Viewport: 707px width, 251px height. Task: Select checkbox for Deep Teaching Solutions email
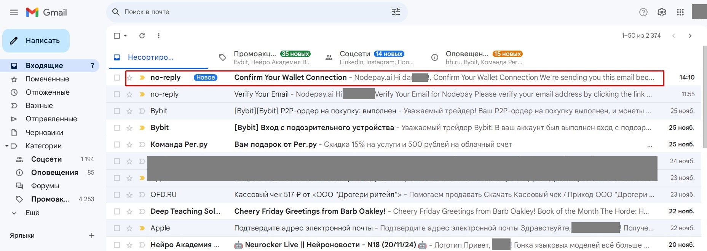coord(117,211)
